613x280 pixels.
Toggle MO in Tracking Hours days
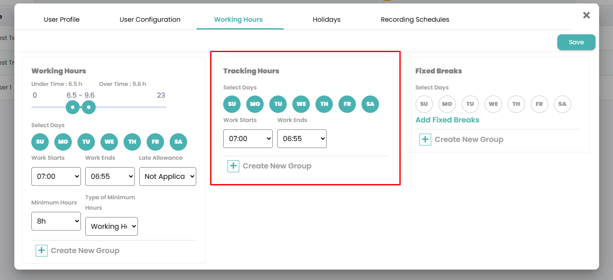click(255, 104)
